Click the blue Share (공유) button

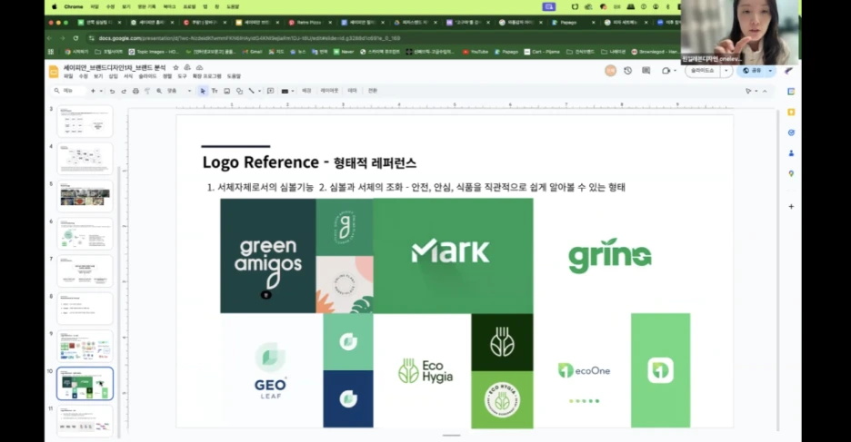[x=752, y=71]
